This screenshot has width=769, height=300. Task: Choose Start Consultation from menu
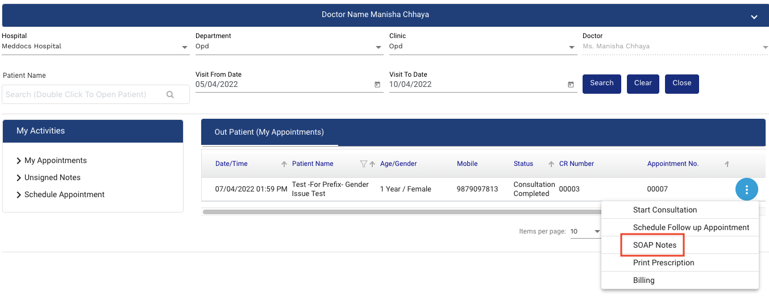pos(680,210)
